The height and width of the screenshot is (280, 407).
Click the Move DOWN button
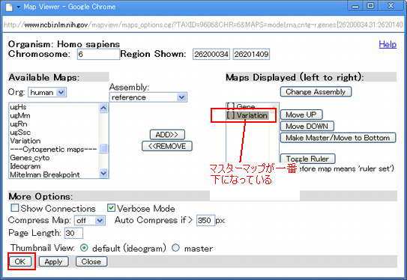(x=307, y=127)
